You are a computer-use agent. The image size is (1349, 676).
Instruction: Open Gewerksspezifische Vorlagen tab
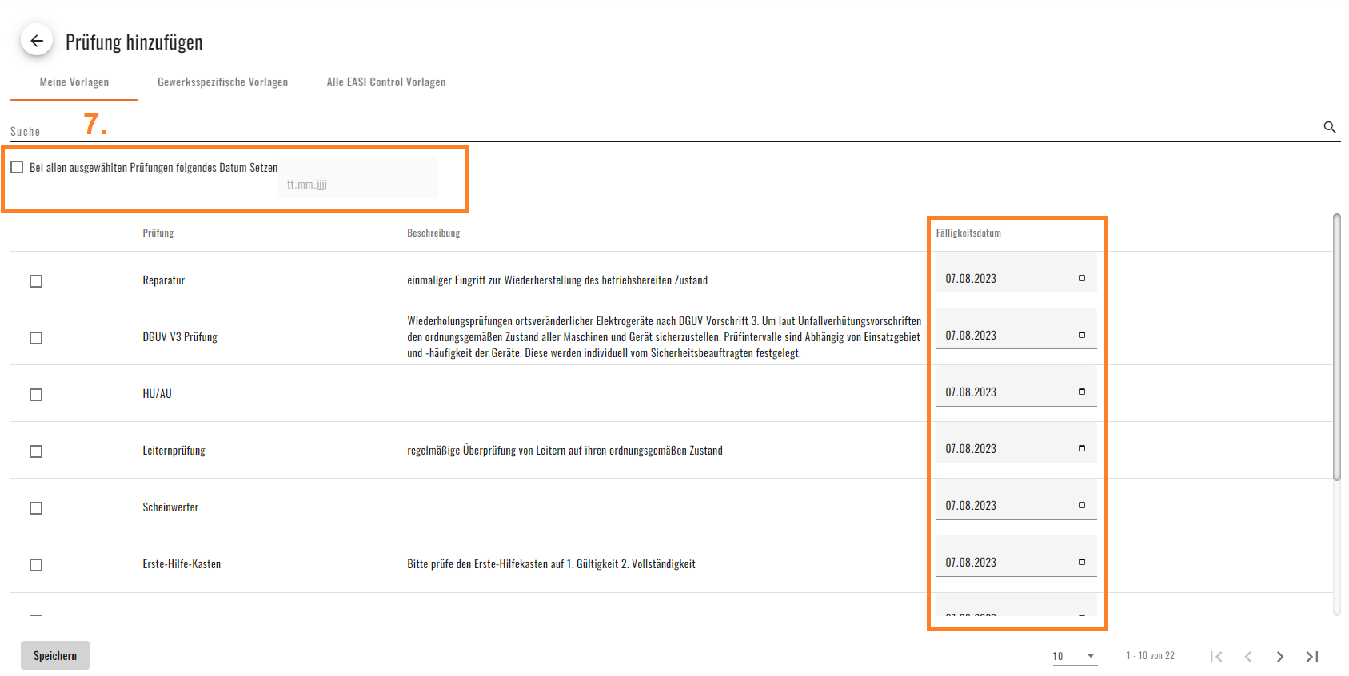pyautogui.click(x=222, y=82)
